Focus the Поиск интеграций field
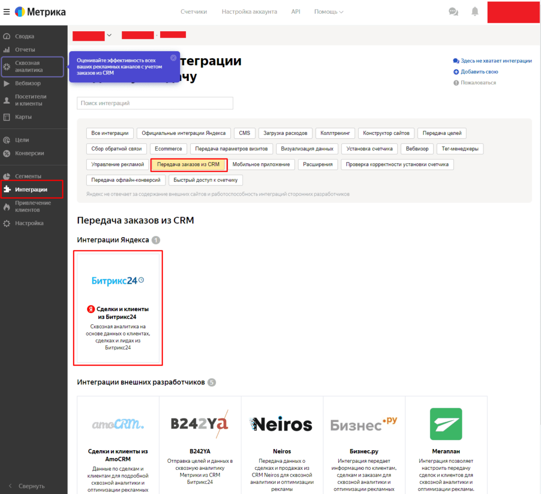This screenshot has height=494, width=541. (155, 103)
